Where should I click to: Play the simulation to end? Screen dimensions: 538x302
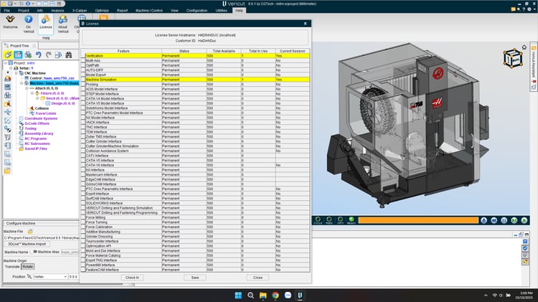coord(524,220)
